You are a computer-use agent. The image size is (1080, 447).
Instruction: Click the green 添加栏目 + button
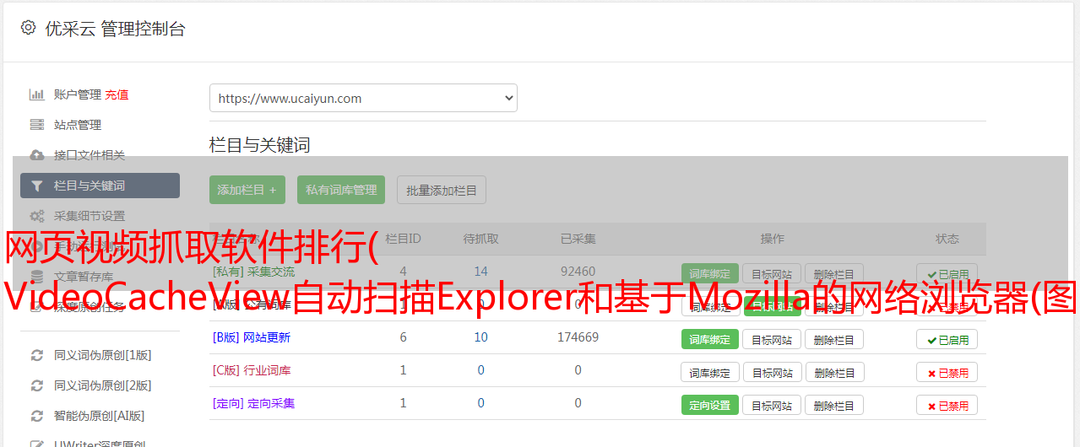click(x=247, y=190)
